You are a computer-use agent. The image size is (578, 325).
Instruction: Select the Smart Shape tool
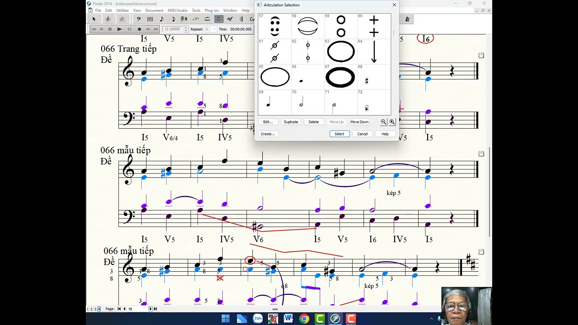207,19
